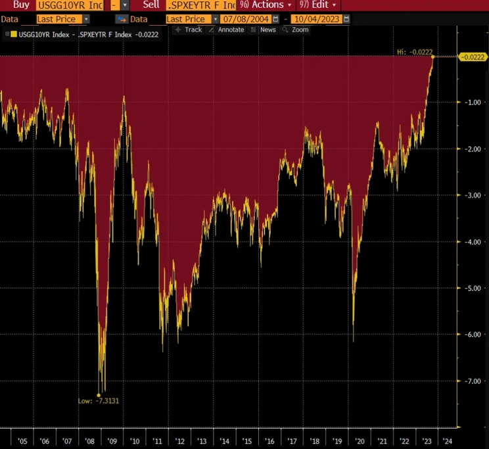Activate the Track crosshair tool

[x=189, y=30]
